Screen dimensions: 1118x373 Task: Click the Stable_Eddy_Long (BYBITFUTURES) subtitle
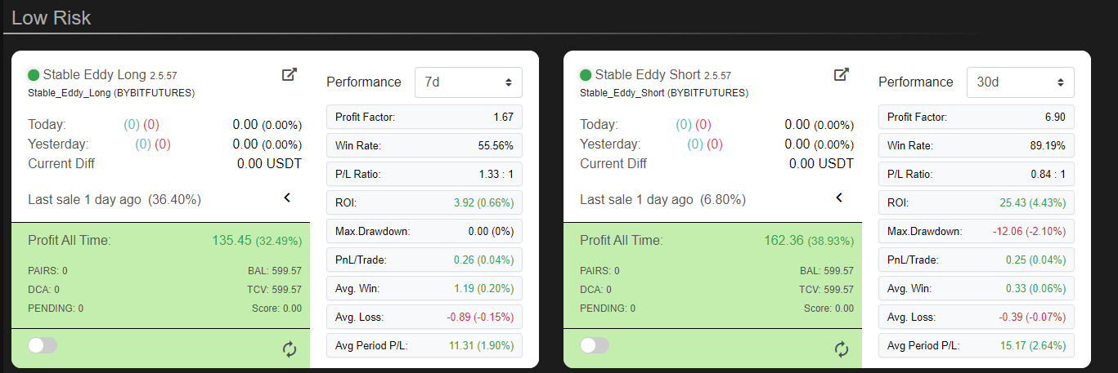[111, 93]
